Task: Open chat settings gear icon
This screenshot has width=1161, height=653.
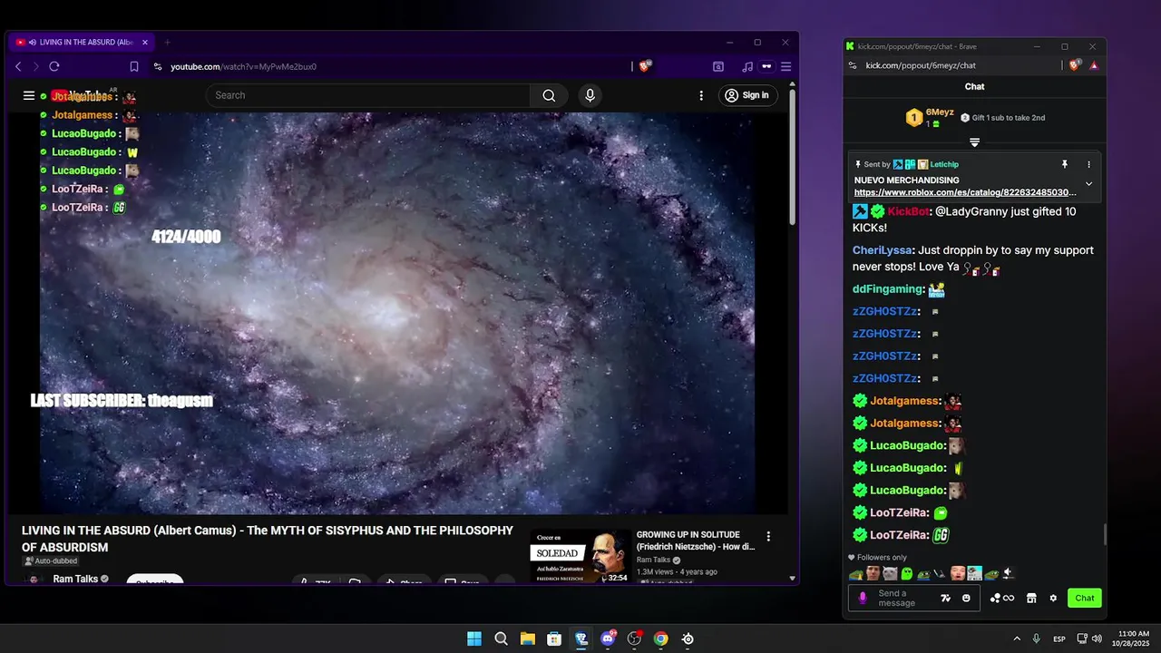Action: point(1053,598)
